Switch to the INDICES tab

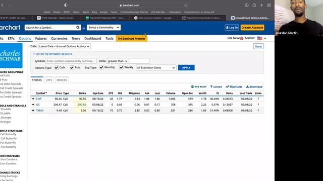(x=62, y=80)
